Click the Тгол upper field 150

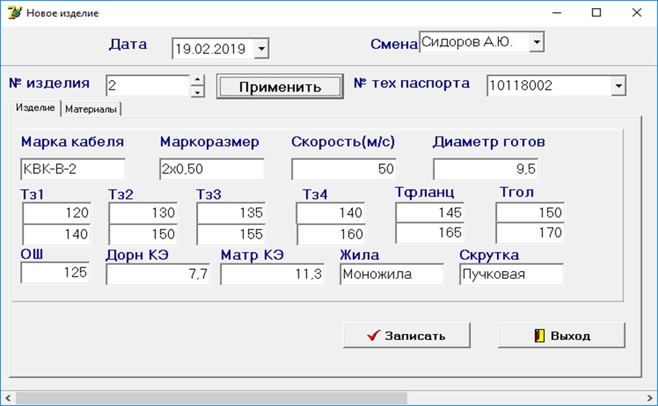point(530,212)
